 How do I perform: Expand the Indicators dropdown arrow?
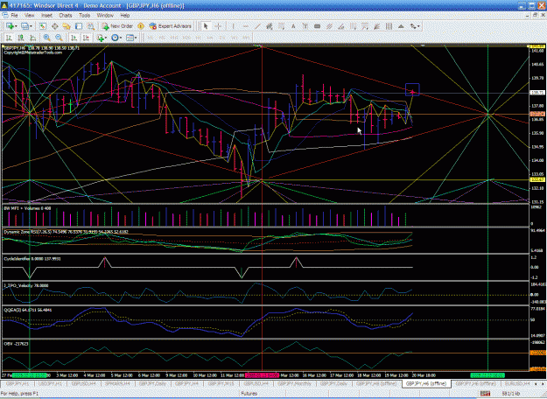pos(106,38)
